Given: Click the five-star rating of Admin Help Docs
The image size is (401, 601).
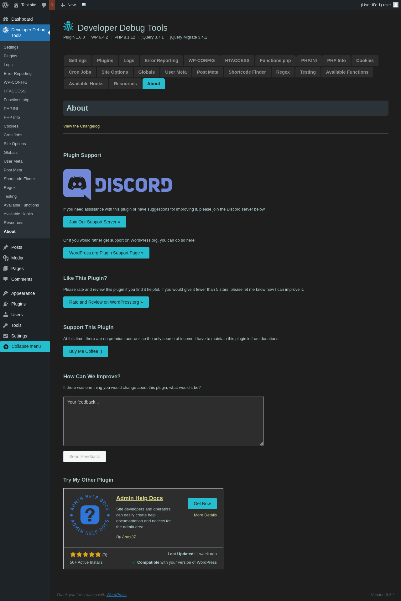Looking at the screenshot, I should 86,554.
